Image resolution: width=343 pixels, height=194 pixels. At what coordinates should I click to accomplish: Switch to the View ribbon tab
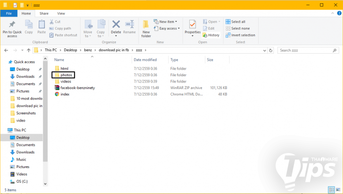coord(61,14)
